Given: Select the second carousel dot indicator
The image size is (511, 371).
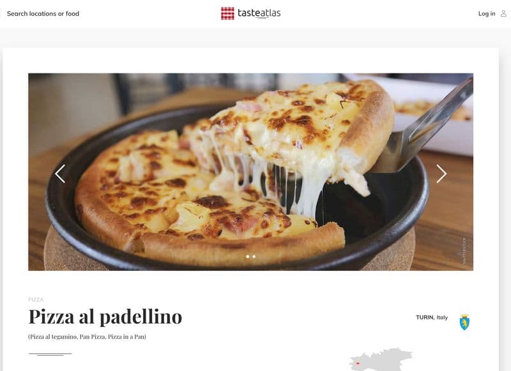Looking at the screenshot, I should [x=254, y=257].
